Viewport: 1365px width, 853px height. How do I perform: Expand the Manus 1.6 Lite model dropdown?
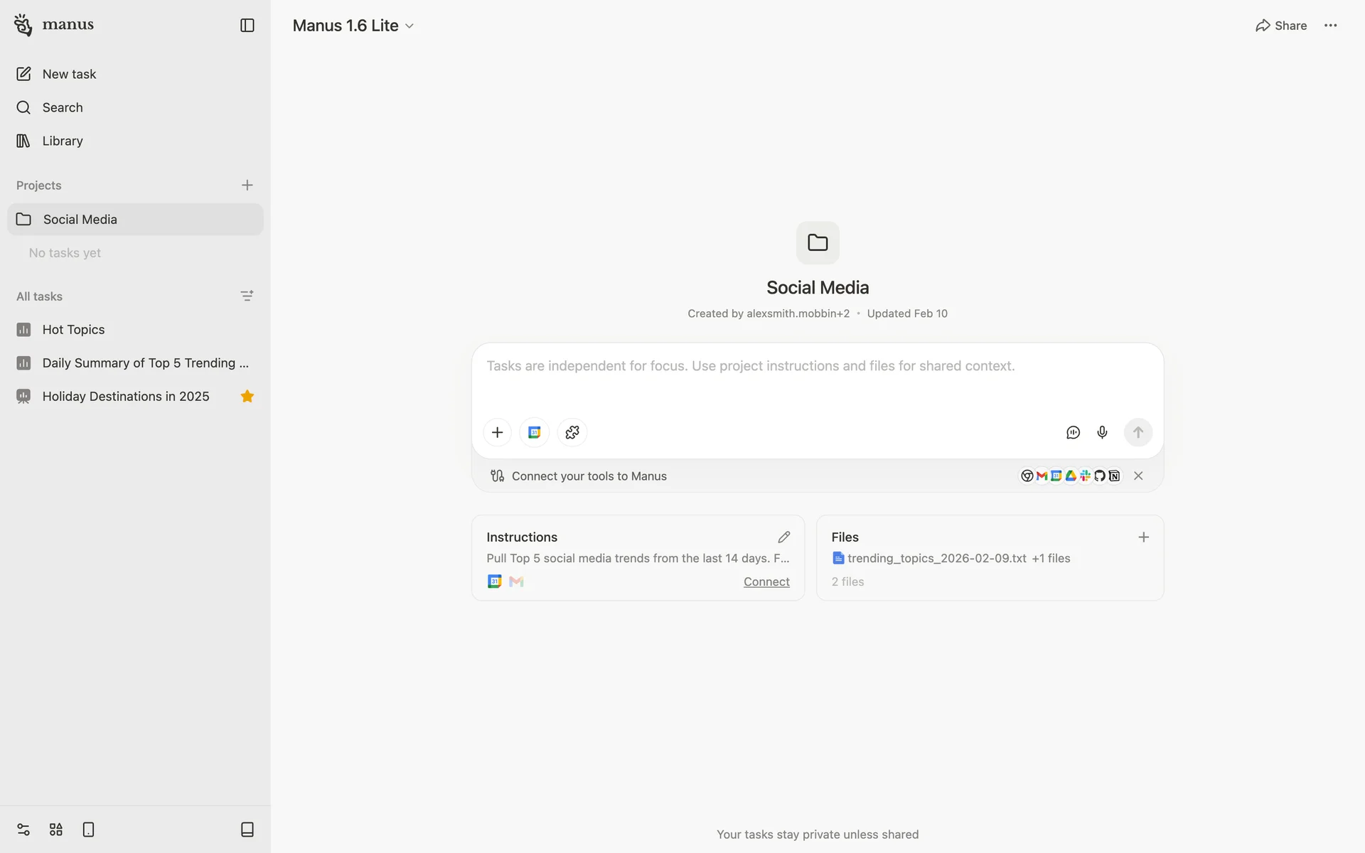pyautogui.click(x=353, y=26)
